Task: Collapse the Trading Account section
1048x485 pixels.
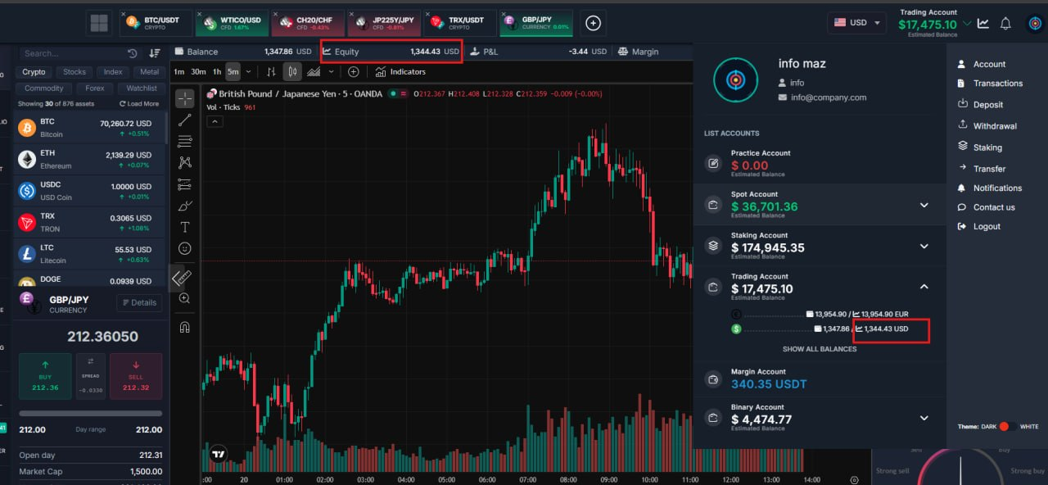Action: [x=924, y=287]
